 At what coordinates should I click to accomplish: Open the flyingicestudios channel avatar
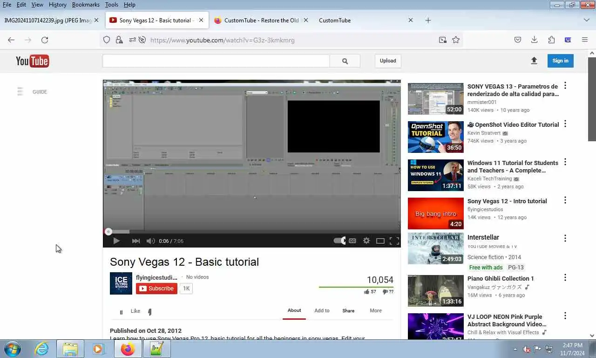121,283
